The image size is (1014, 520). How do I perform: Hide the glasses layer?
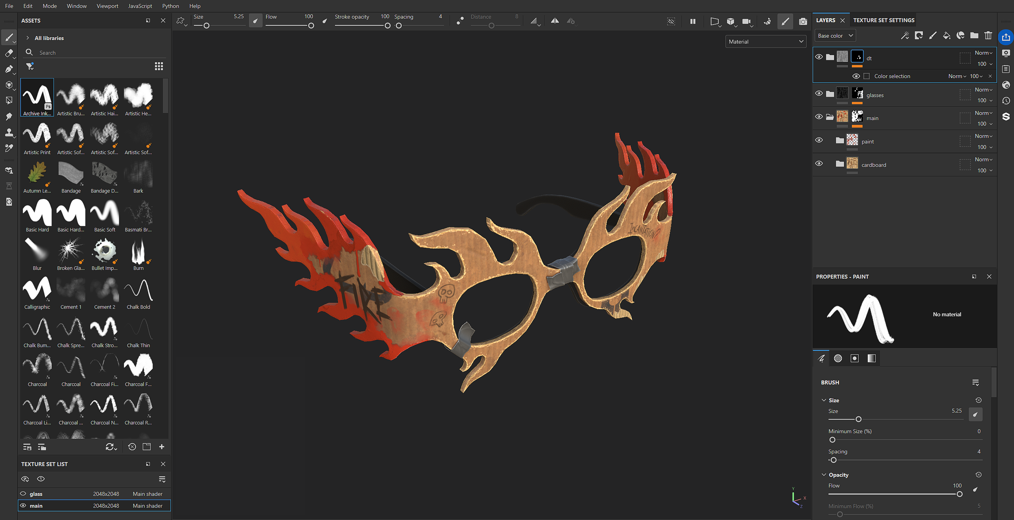coord(819,94)
